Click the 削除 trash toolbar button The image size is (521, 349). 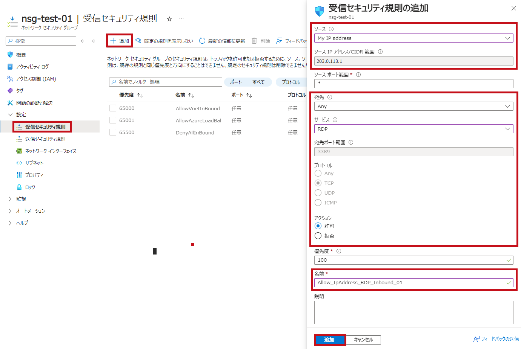261,41
